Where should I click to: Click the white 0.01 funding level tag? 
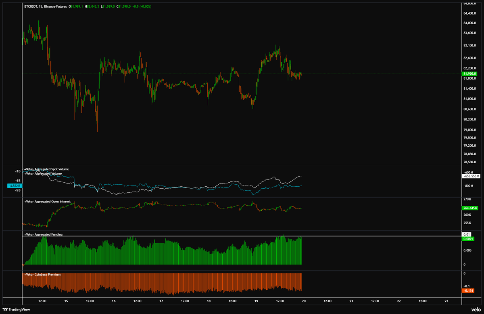467,234
